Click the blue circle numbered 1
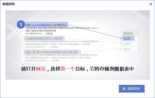The width and height of the screenshot is (155, 98). (x=21, y=25)
